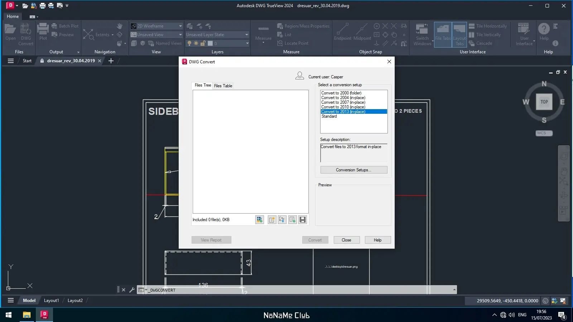This screenshot has height=322, width=573.
Task: Click the Append List icon
Action: [293, 220]
